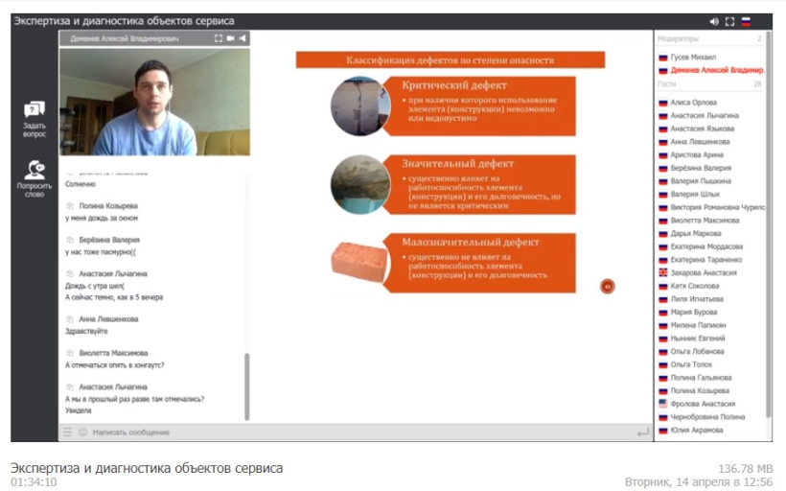This screenshot has width=786, height=491.
Task: Expand presenter video with its fullscreen icon
Action: tap(218, 38)
